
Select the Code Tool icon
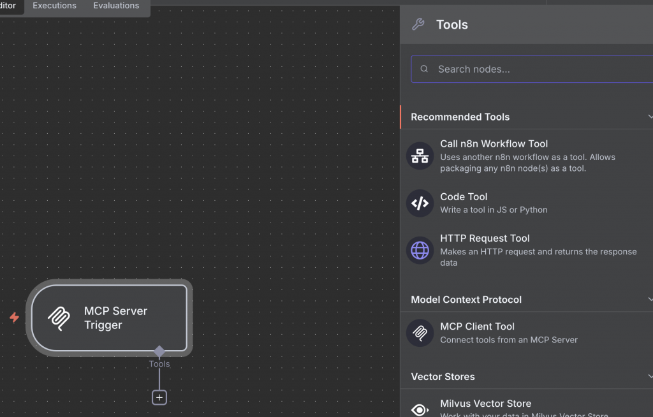pos(420,203)
